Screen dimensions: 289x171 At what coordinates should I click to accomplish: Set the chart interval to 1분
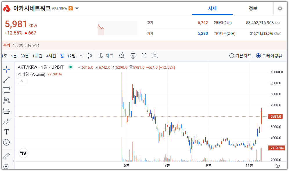14,56
